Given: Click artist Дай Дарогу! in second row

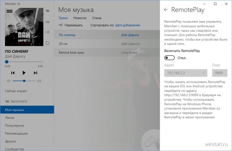Looking at the screenshot, I should 131,44.
